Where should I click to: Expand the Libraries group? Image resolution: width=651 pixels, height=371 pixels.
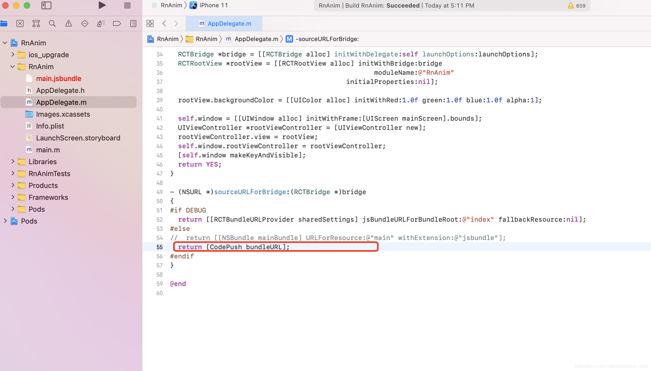pyautogui.click(x=13, y=161)
